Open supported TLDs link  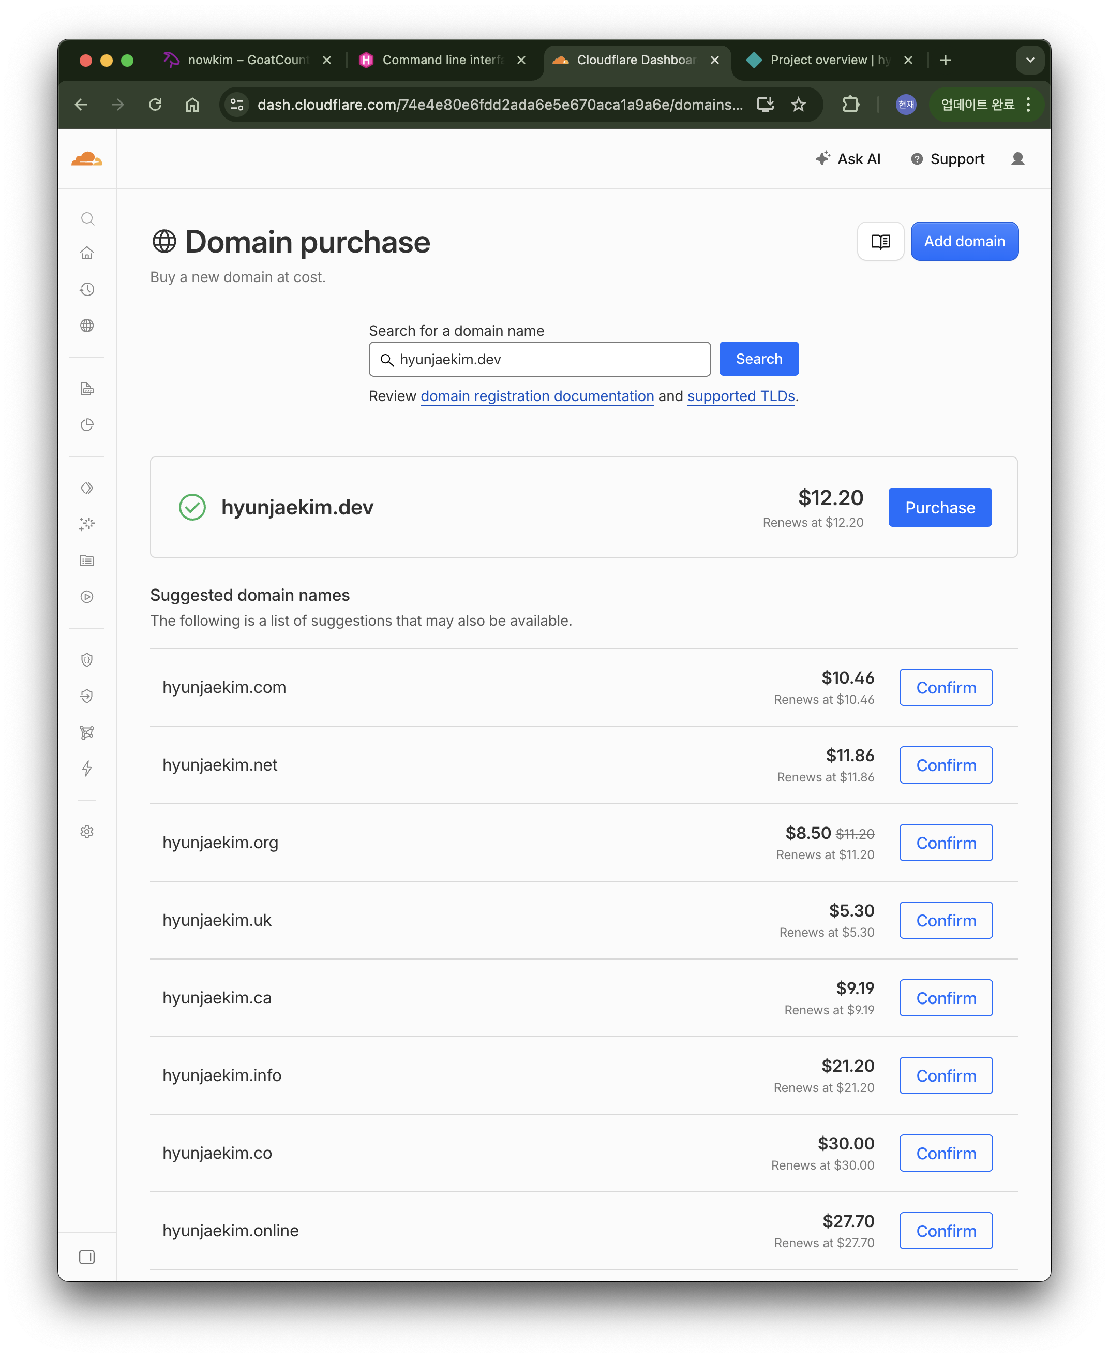pos(741,396)
